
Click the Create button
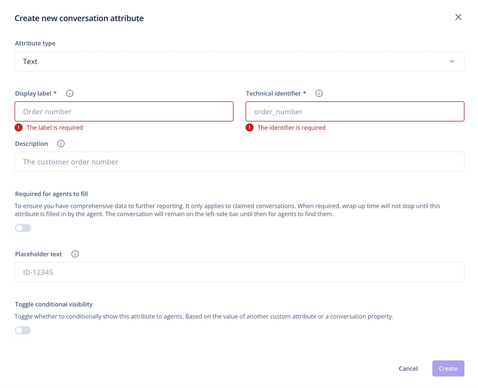tap(448, 369)
